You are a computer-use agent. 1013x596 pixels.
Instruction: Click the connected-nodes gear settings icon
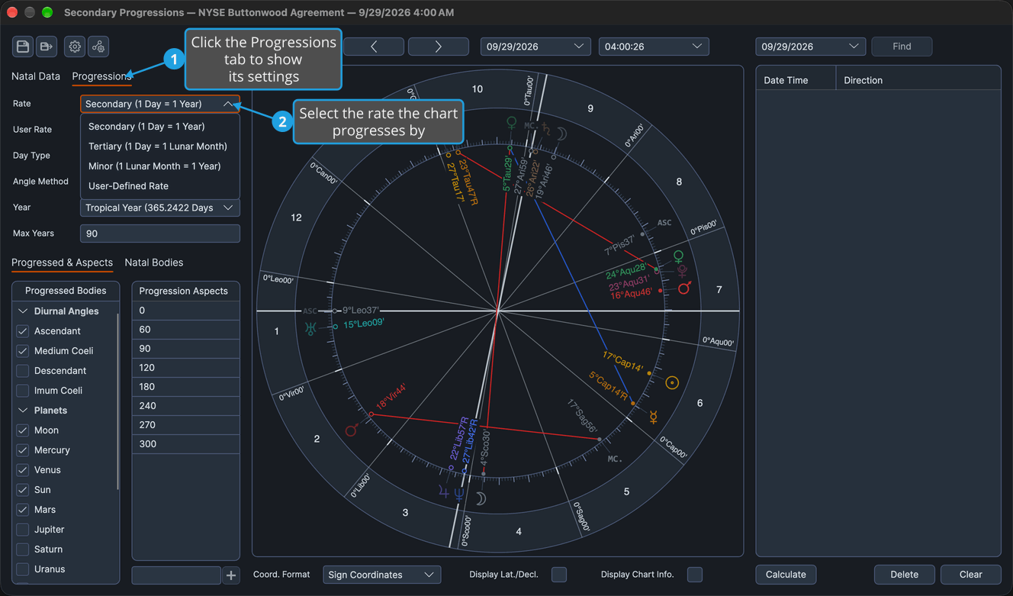pyautogui.click(x=98, y=47)
